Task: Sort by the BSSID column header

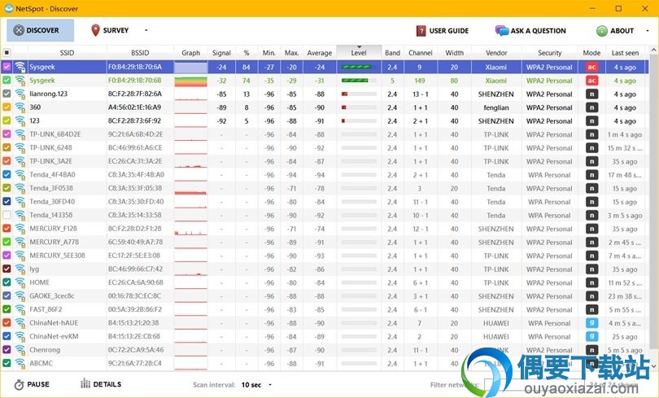Action: coord(140,53)
